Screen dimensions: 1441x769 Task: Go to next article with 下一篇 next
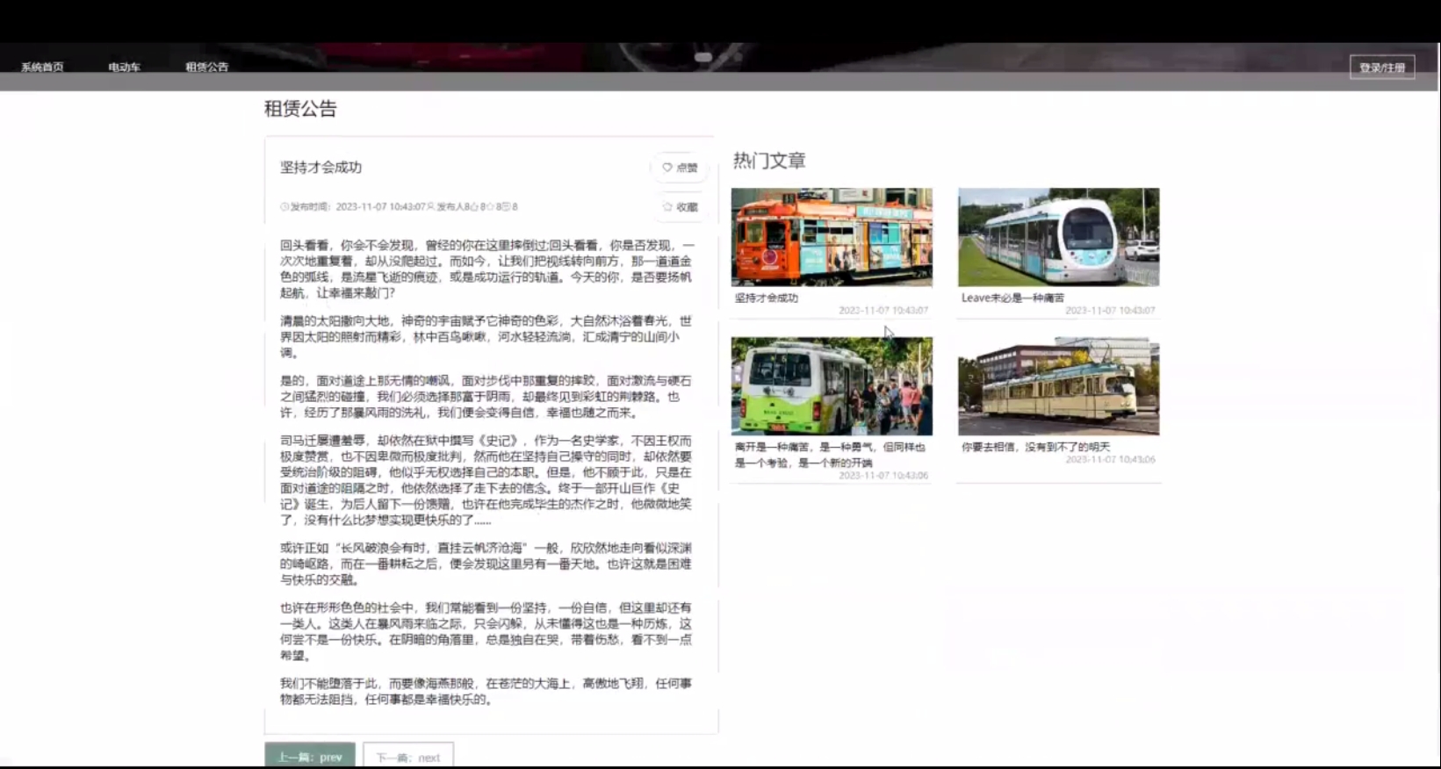coord(408,756)
